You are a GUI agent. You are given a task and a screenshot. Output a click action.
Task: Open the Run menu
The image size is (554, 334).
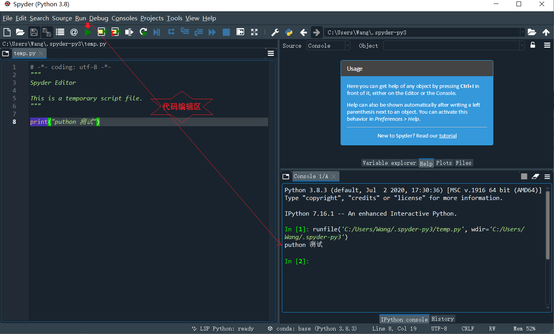(81, 18)
